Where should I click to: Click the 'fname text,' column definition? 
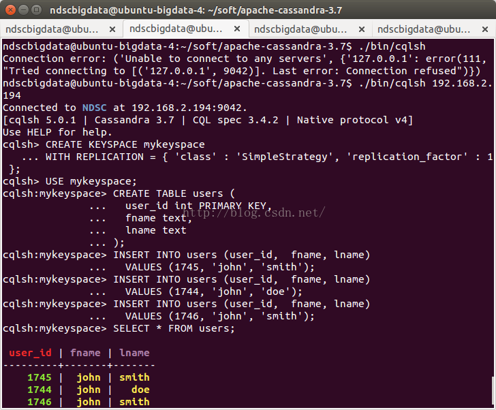pos(159,218)
